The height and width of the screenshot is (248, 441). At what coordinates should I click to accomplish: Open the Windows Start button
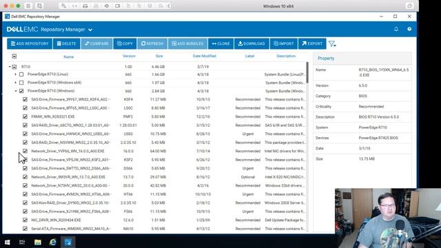(x=8, y=242)
